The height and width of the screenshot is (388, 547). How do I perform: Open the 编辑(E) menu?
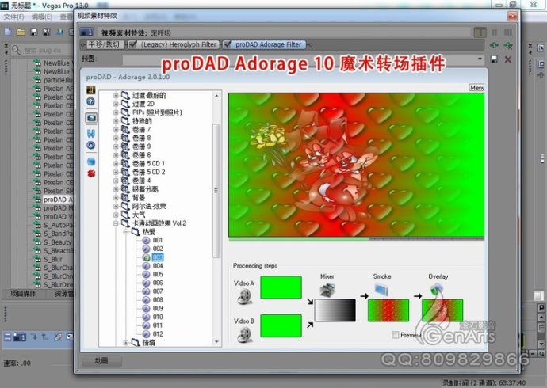tap(42, 17)
